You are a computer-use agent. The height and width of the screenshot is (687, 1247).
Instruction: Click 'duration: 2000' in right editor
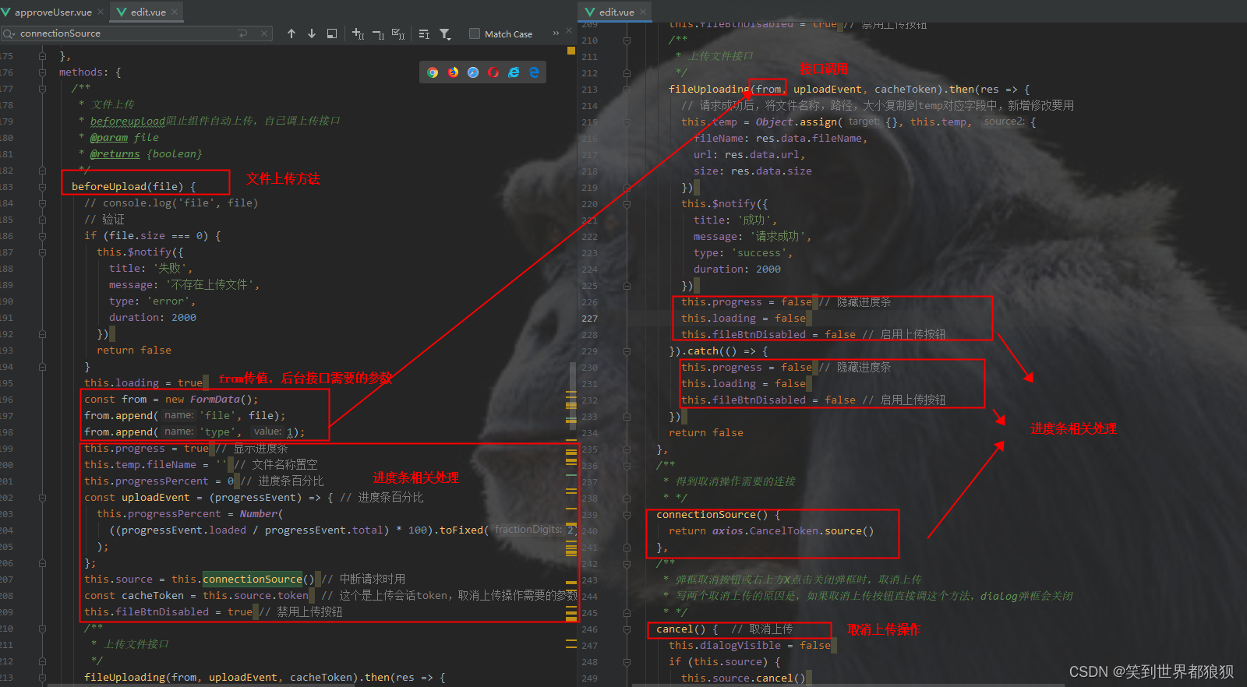point(737,270)
